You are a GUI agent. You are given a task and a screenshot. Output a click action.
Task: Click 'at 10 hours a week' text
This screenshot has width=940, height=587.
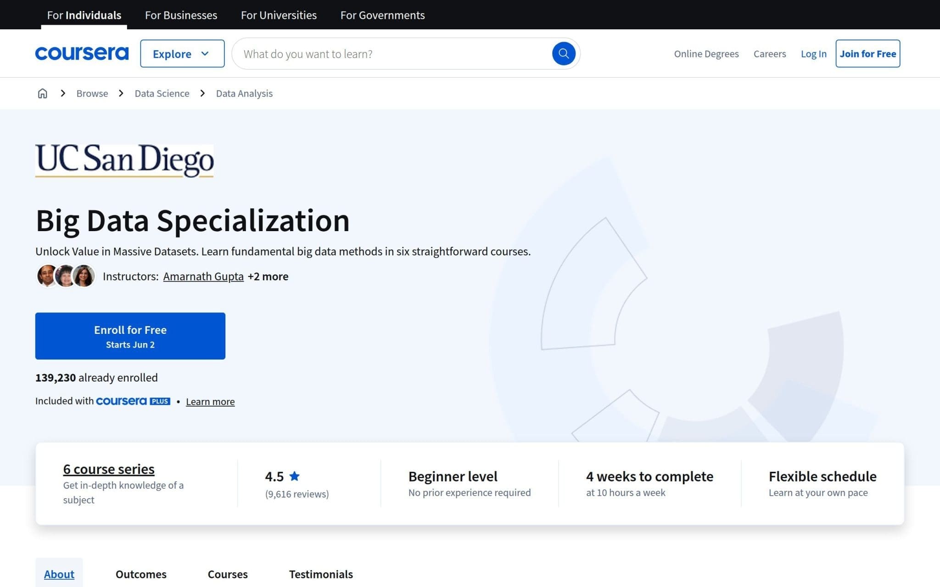(x=626, y=493)
